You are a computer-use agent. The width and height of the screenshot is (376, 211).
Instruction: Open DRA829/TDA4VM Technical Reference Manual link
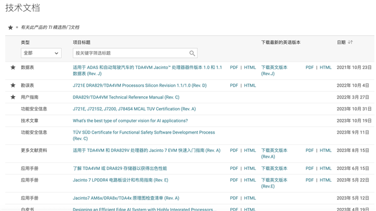[126, 97]
